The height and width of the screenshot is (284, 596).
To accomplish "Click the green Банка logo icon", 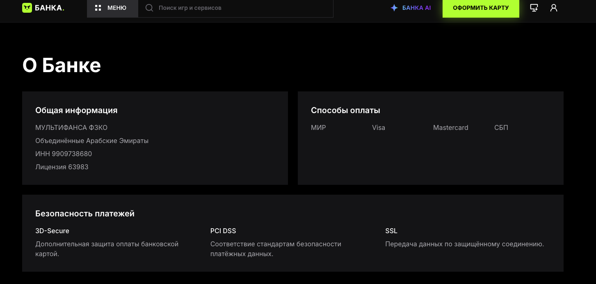I will 27,8.
